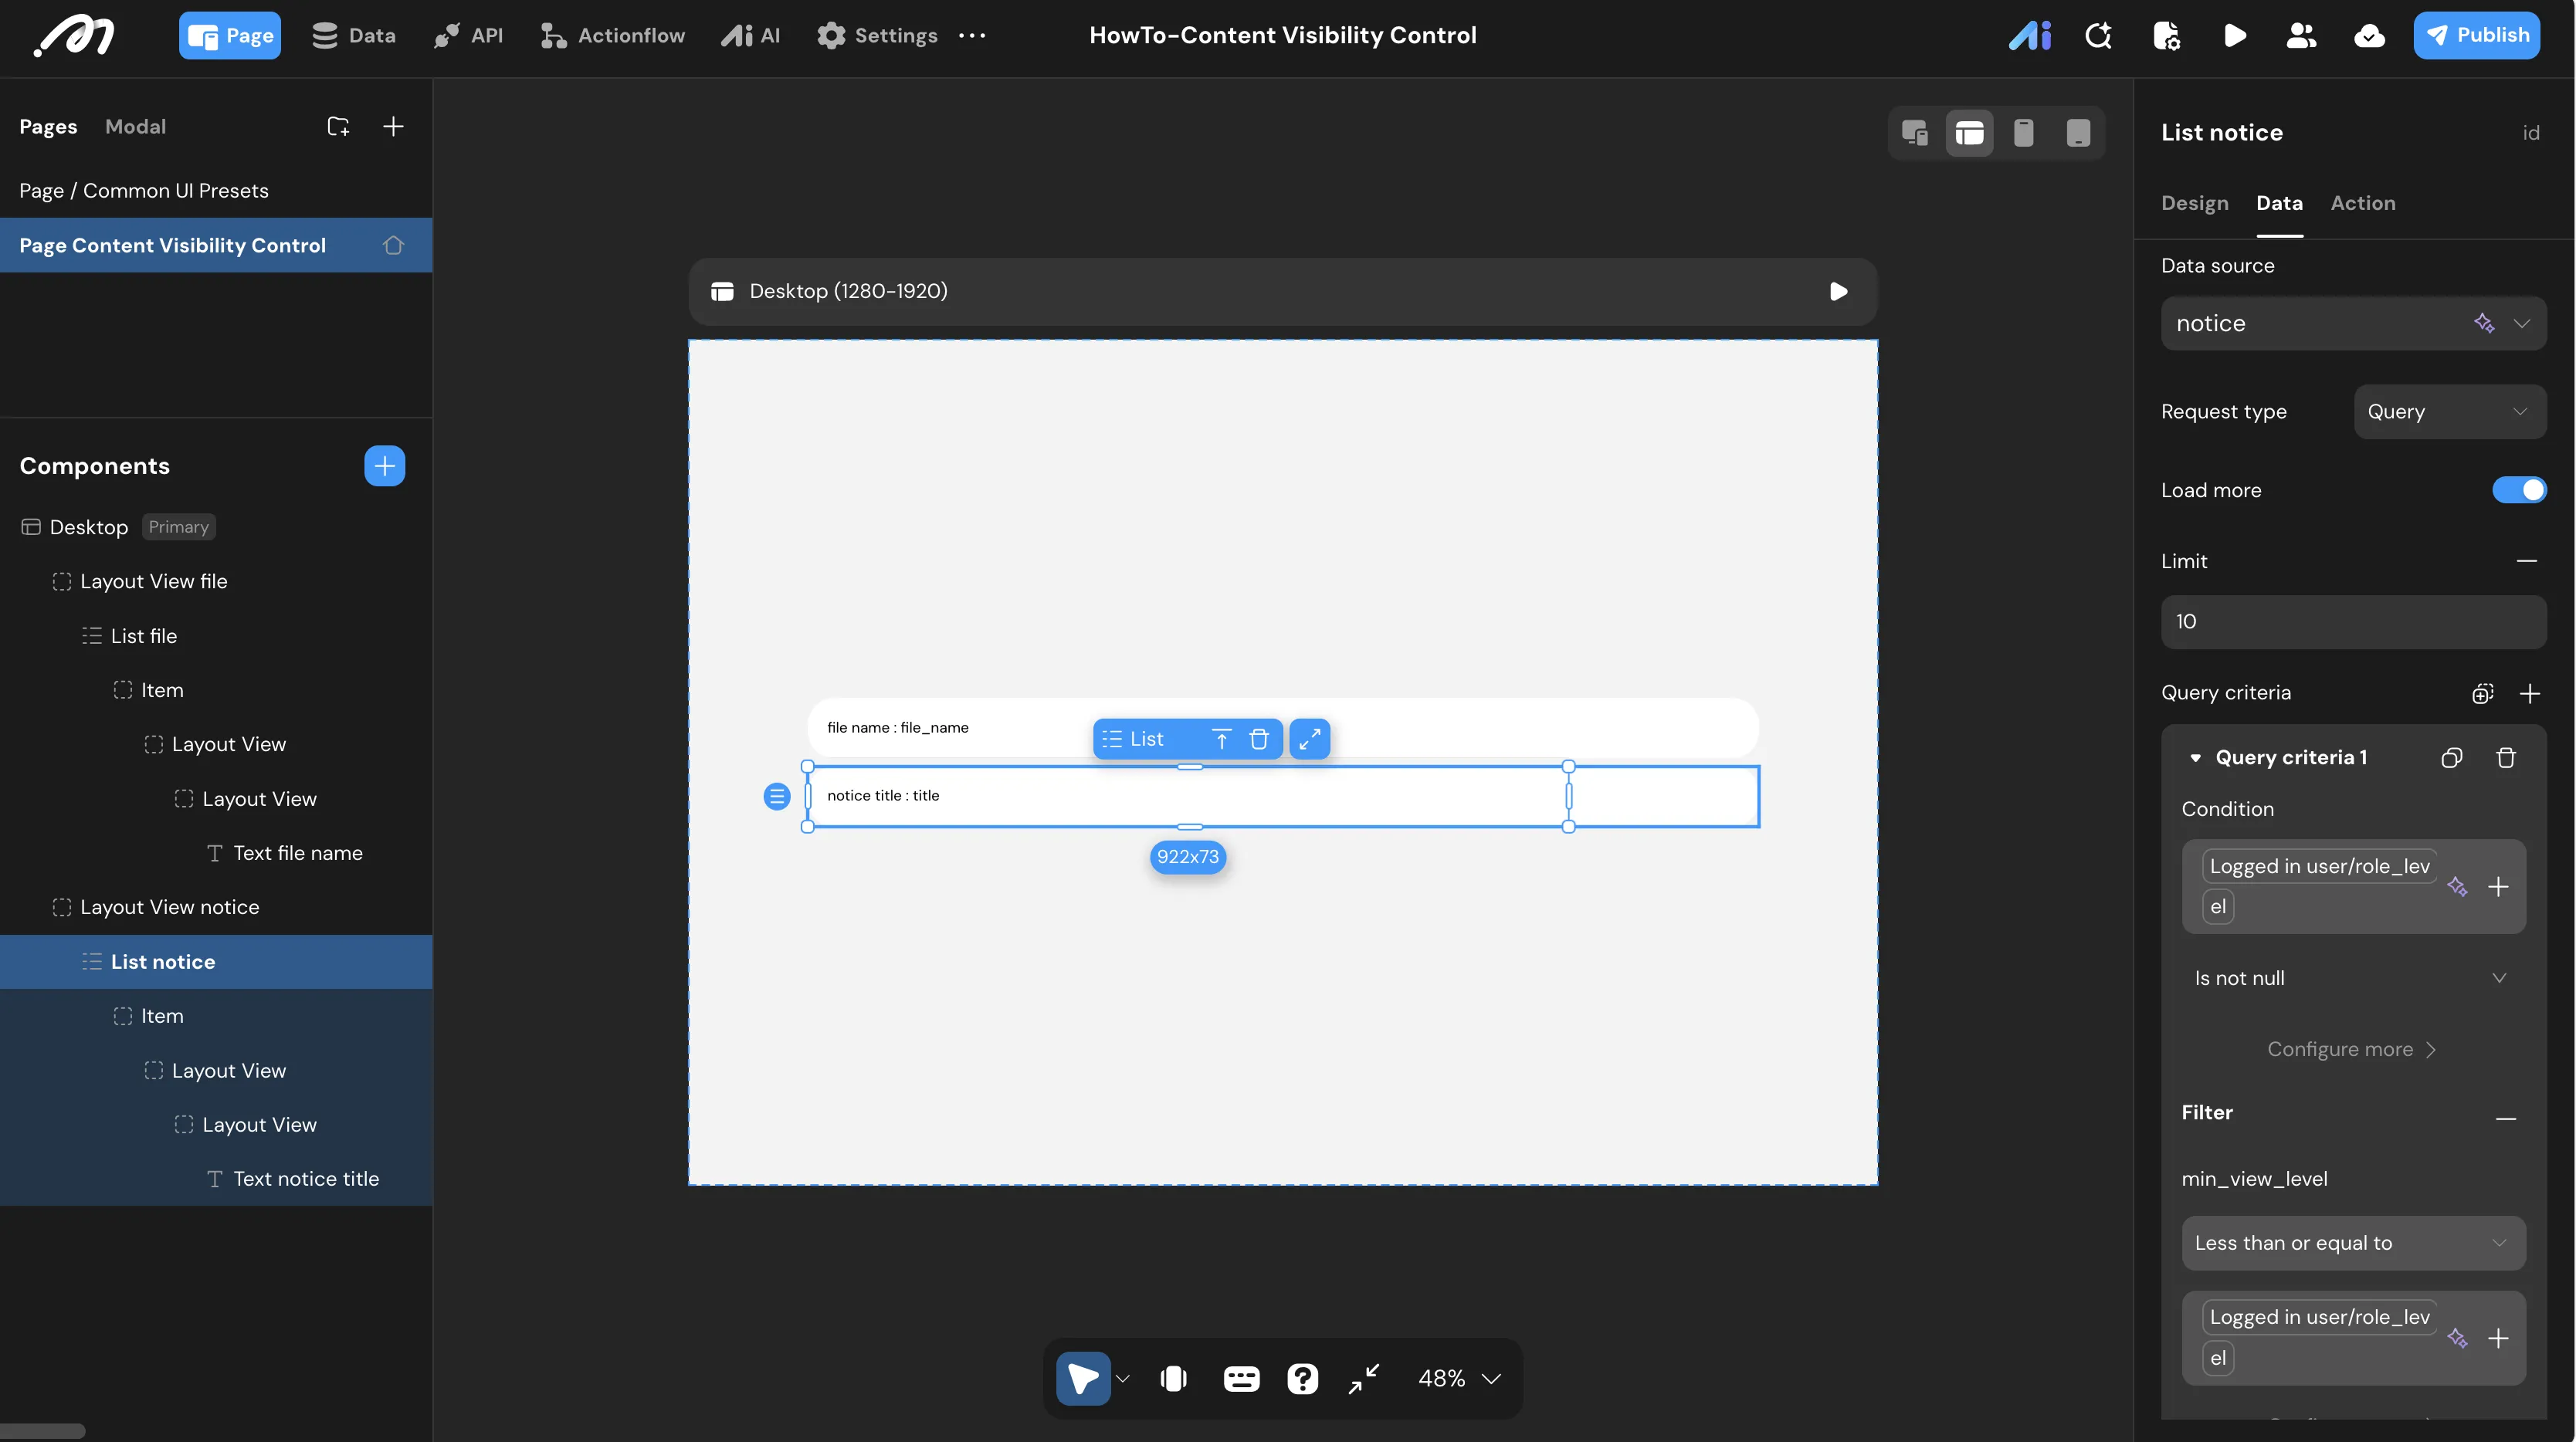The height and width of the screenshot is (1442, 2576).
Task: Open the more options ellipsis menu
Action: 972,35
